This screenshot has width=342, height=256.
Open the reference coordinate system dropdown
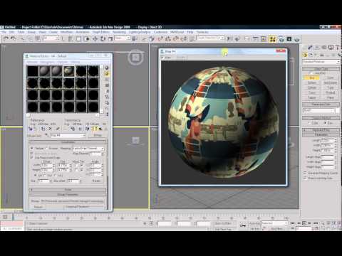pyautogui.click(x=123, y=38)
